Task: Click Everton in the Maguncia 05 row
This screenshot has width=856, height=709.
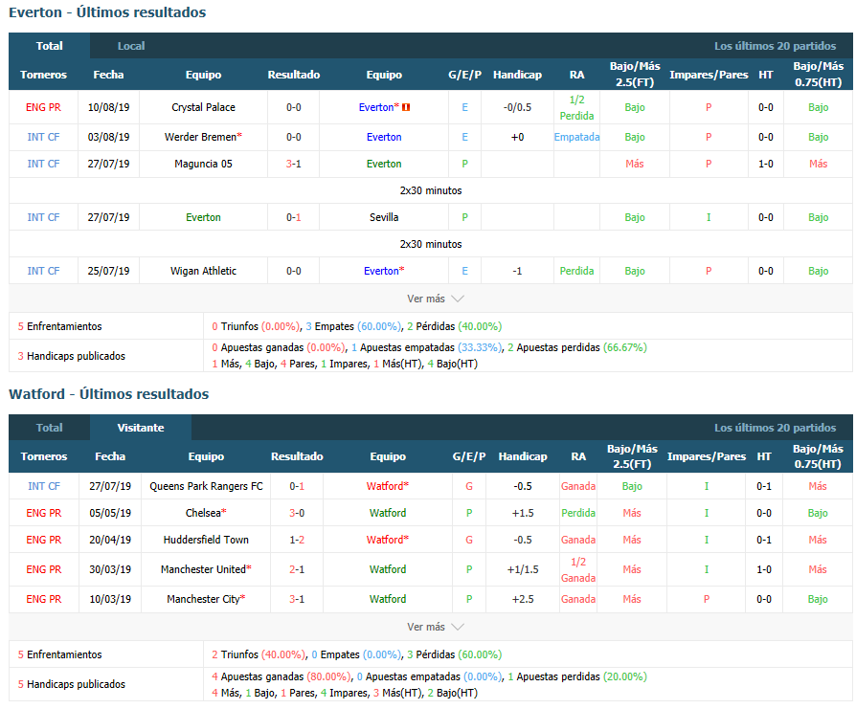Action: (384, 164)
